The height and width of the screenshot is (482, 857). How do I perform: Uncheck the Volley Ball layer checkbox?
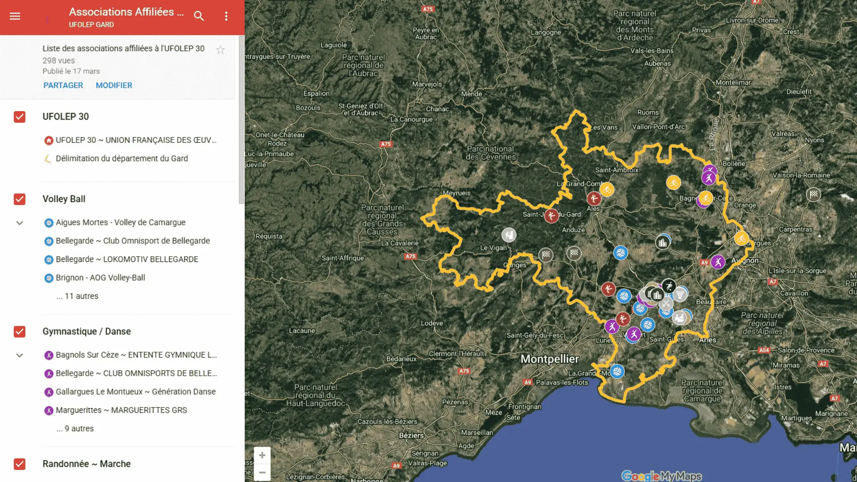[x=20, y=199]
